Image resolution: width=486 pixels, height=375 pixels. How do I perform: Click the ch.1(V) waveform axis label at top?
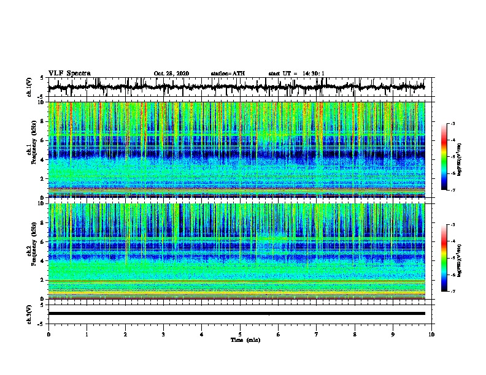[x=29, y=87]
